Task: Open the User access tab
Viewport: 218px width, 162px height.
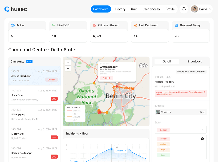Action: 151,9
